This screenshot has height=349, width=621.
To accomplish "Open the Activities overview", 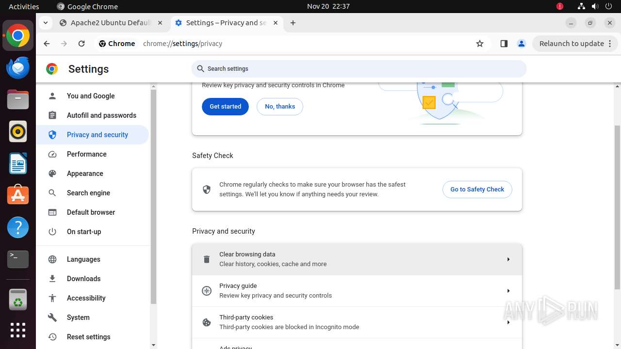I will [x=24, y=7].
